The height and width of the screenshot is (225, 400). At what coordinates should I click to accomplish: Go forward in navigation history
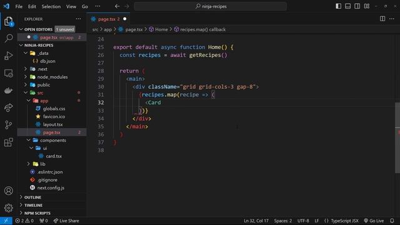point(126,6)
